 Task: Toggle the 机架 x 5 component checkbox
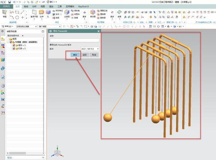pyautogui.click(x=13, y=49)
